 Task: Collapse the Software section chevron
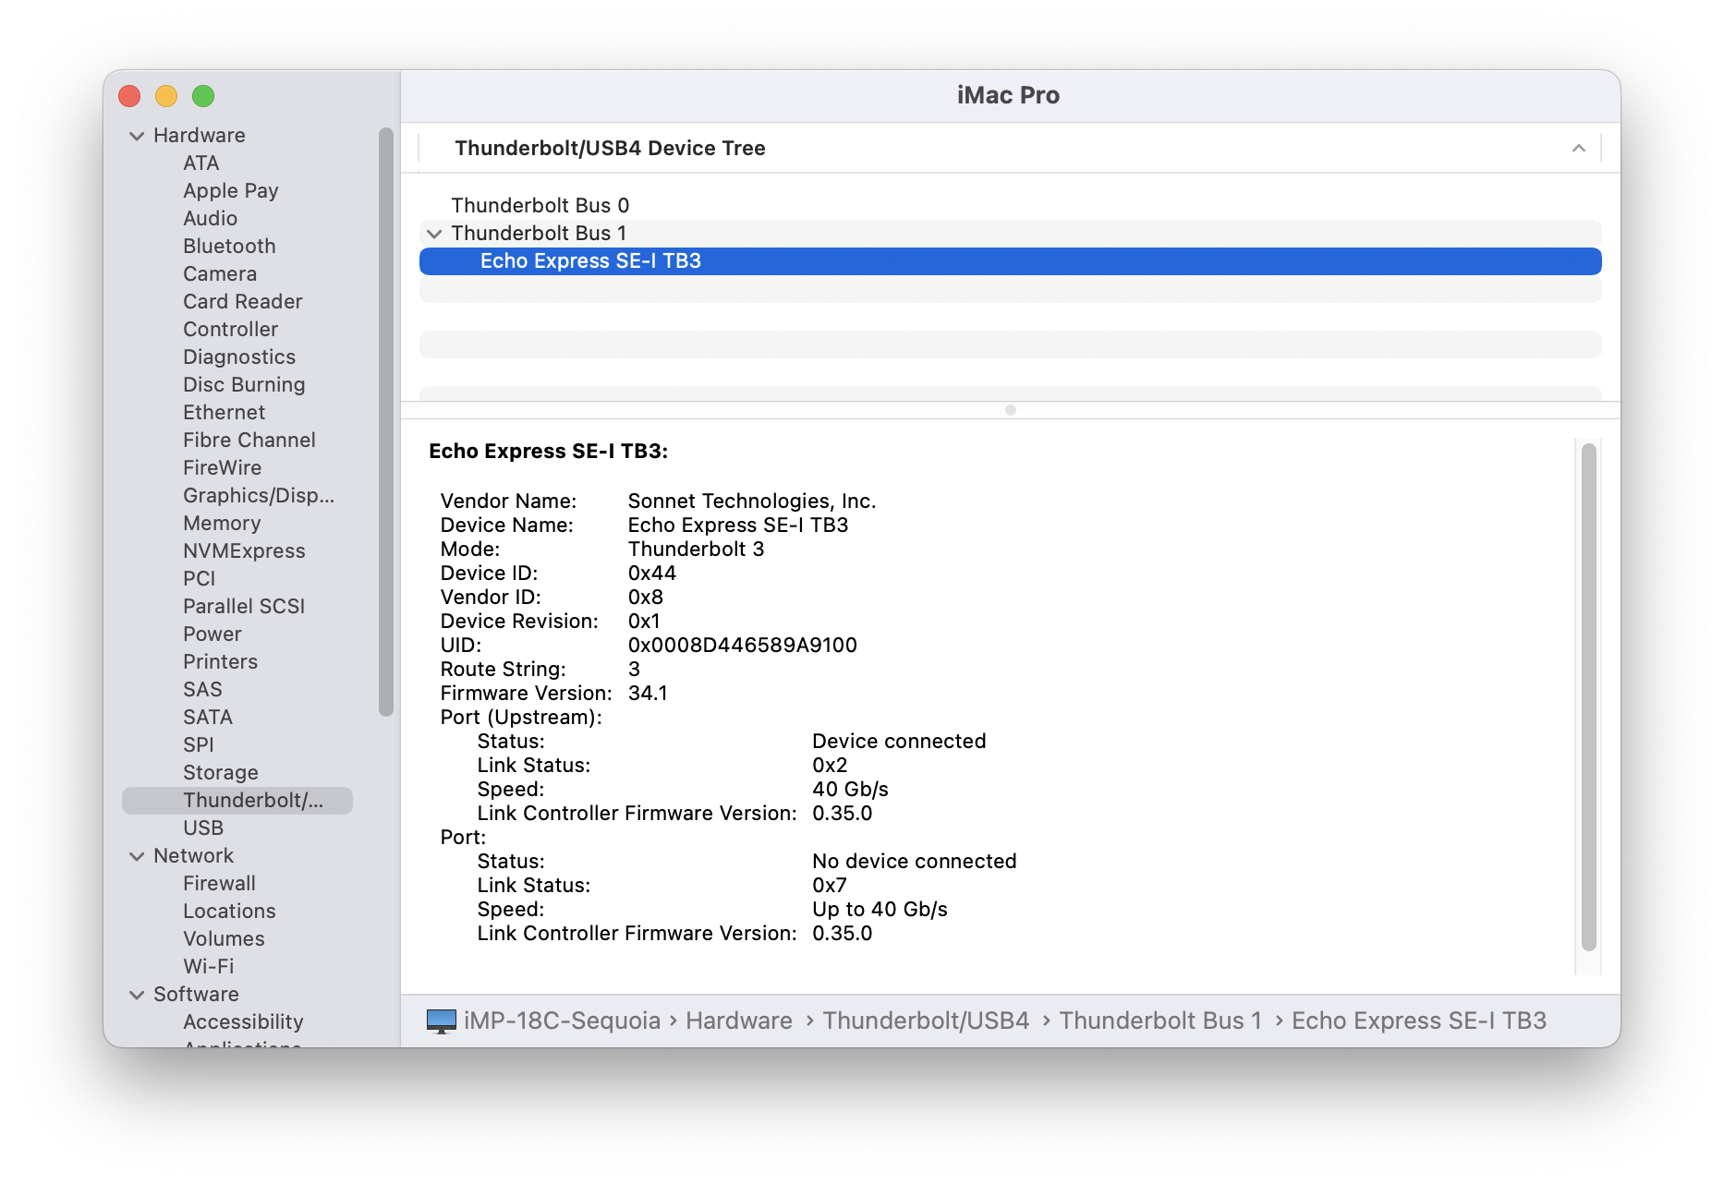coord(137,995)
